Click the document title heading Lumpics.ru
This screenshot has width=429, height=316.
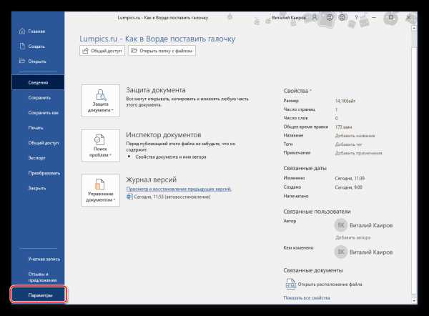(157, 39)
